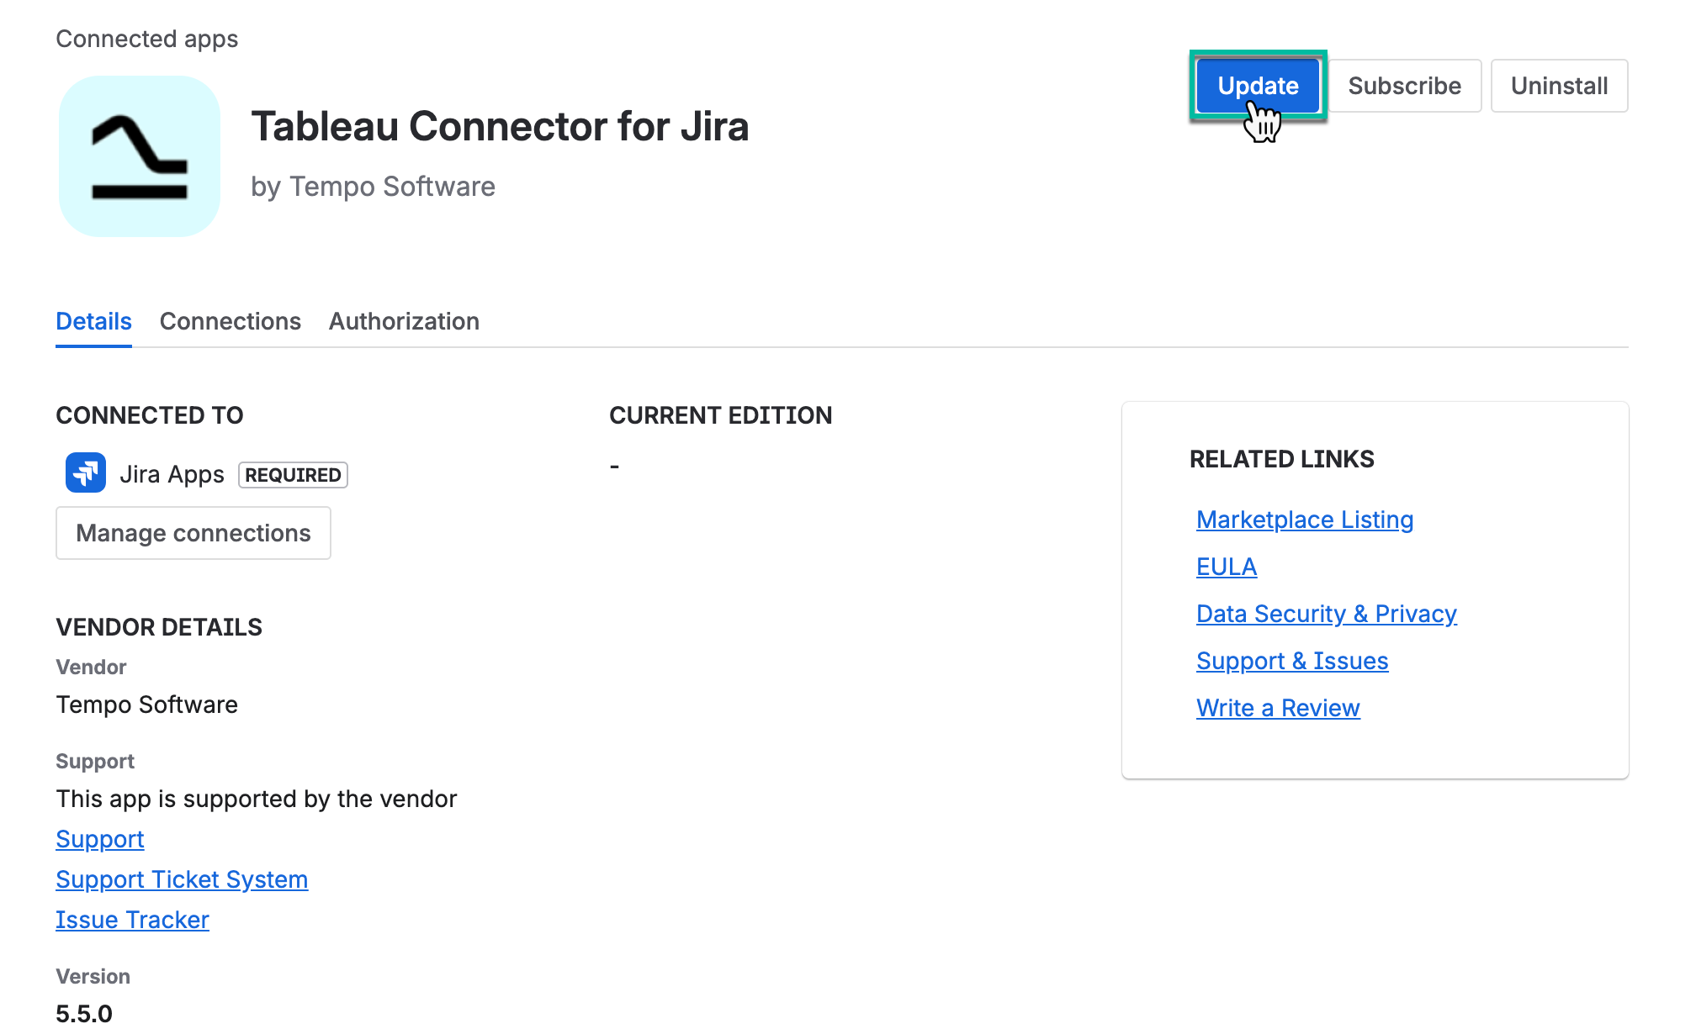
Task: Click the 'CONNECTED TO' heading
Action: click(x=150, y=415)
